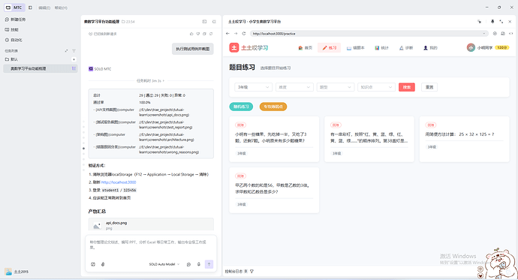Switch to the 统计 nav tab
518x280 pixels.
click(x=381, y=48)
